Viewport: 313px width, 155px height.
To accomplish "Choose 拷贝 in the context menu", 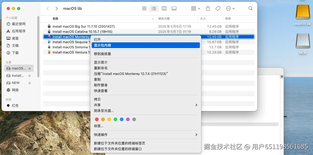I will tap(146, 99).
